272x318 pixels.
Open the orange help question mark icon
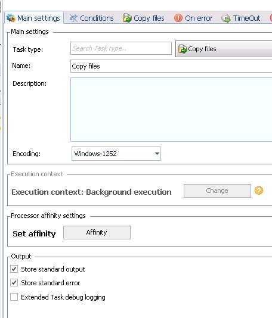point(259,191)
